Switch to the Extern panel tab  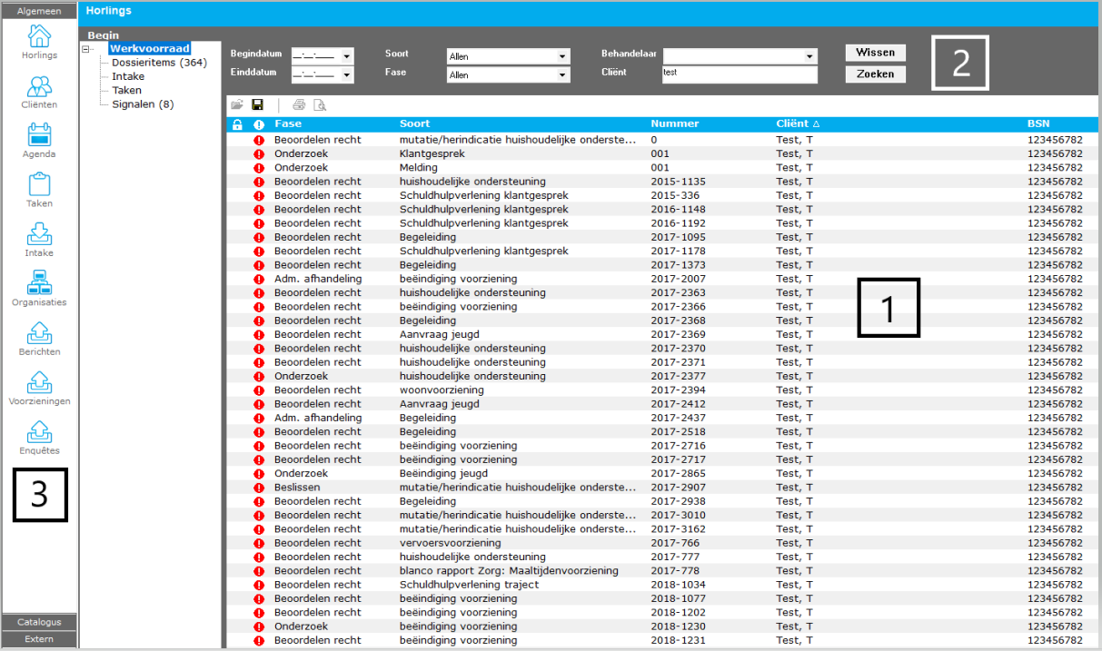(x=39, y=639)
